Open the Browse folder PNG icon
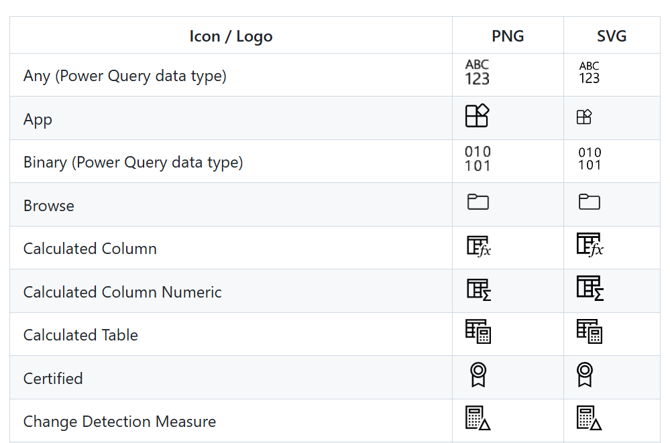Screen dimensions: 670x443 (x=478, y=202)
